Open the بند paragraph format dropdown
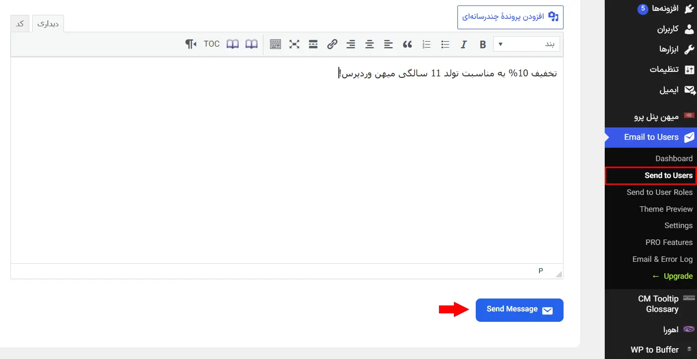The height and width of the screenshot is (359, 697). (526, 44)
